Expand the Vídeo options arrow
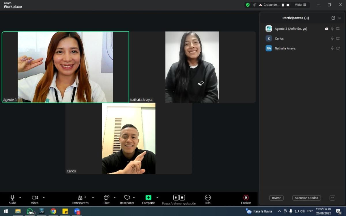The image size is (346, 216). point(44,198)
